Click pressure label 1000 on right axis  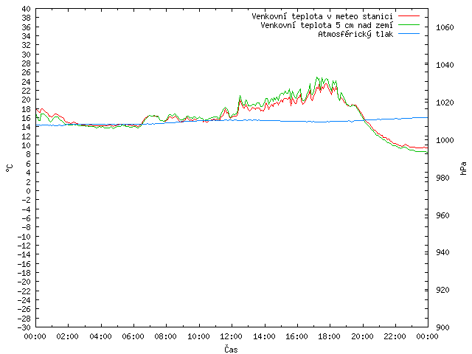tap(445, 140)
